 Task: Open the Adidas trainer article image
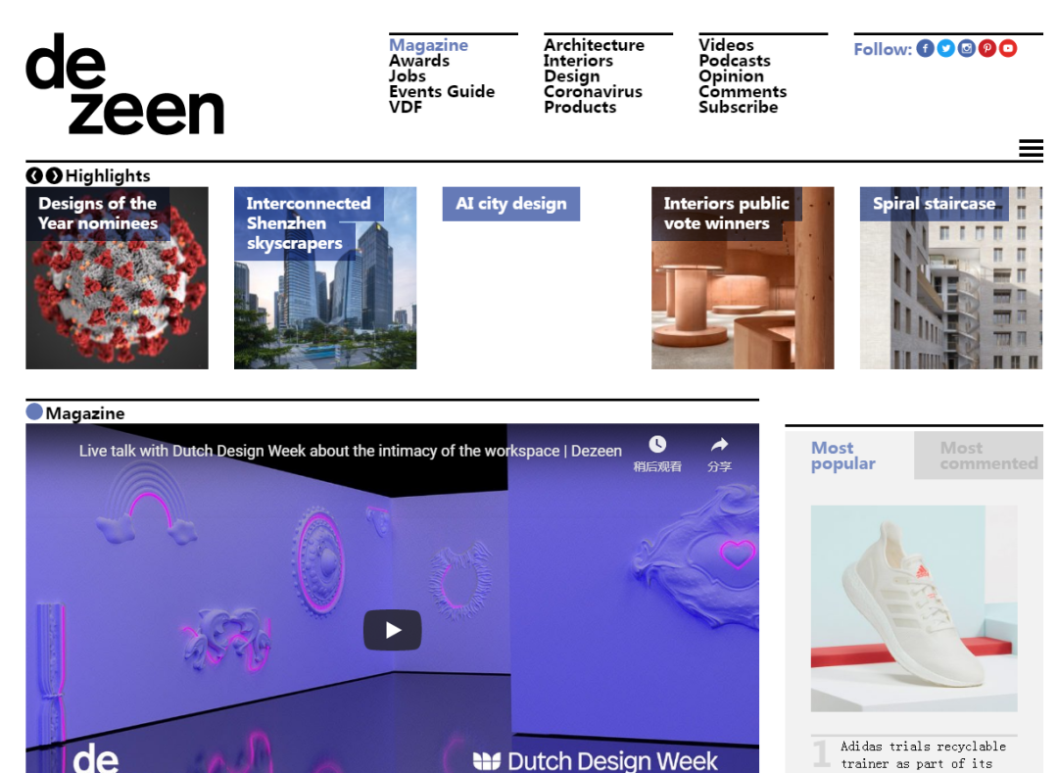(x=914, y=608)
